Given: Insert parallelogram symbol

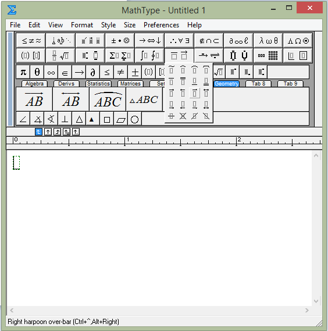Looking at the screenshot, I should pos(120,119).
